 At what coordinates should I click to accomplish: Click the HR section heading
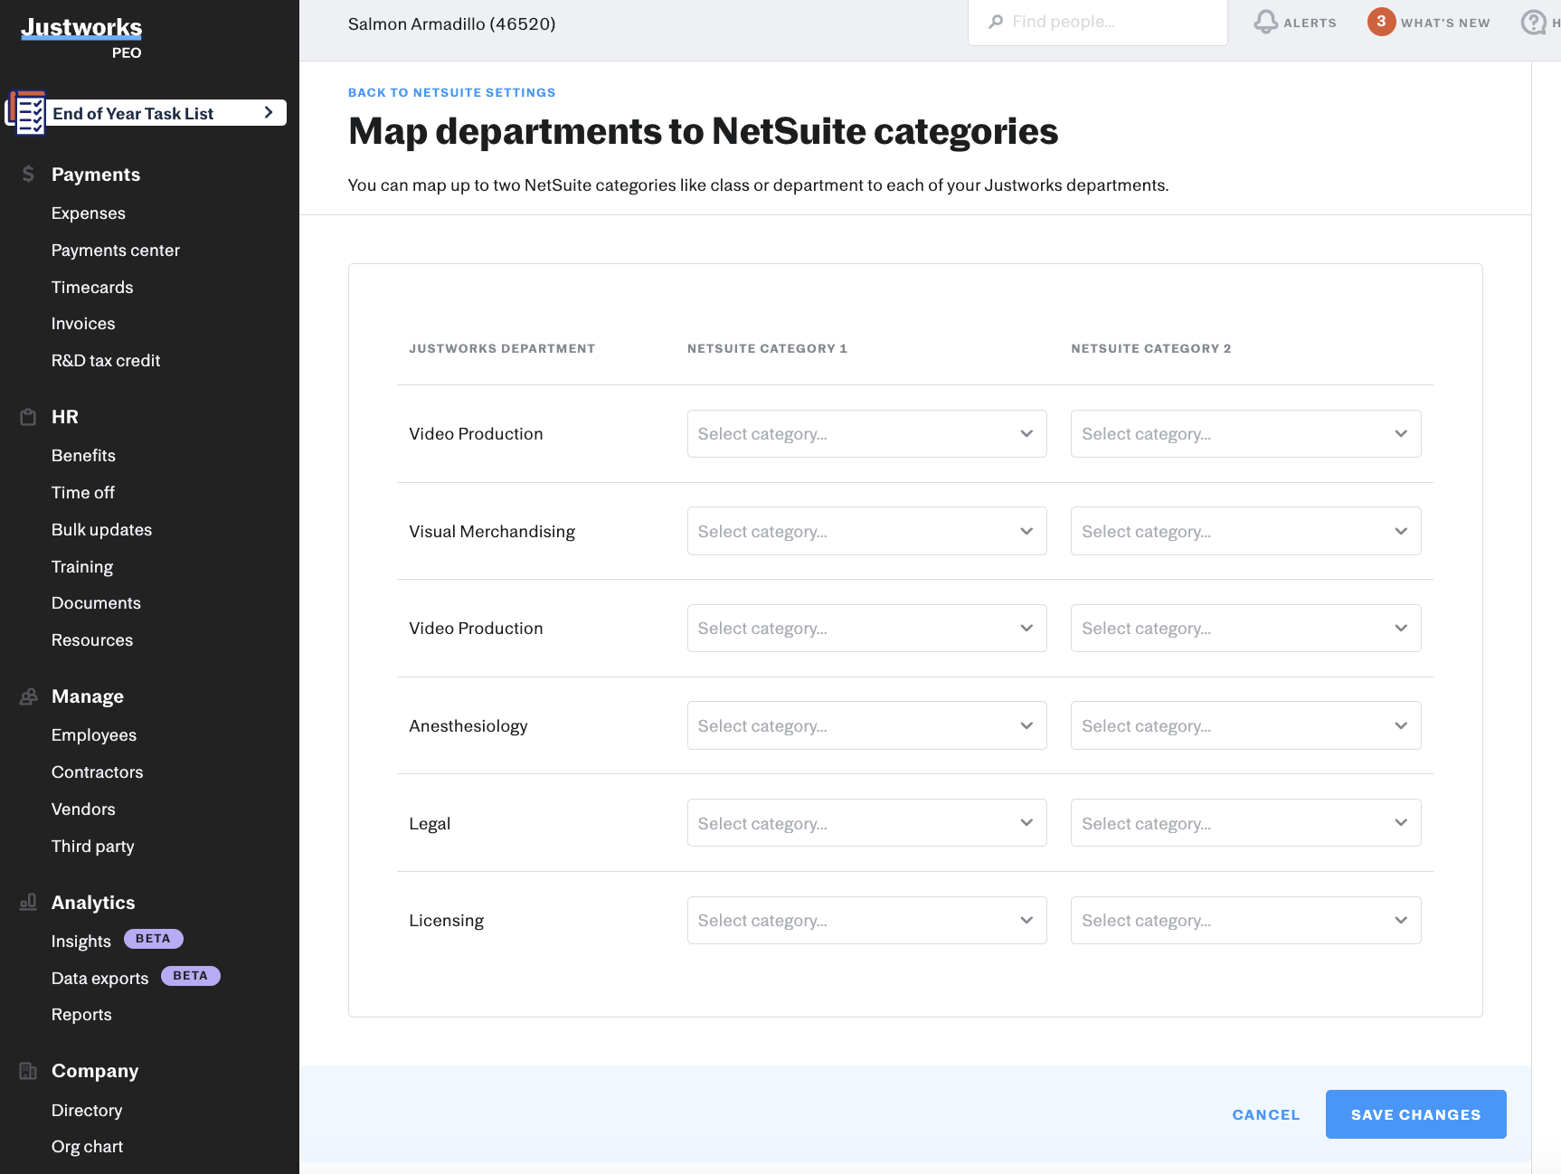click(65, 417)
